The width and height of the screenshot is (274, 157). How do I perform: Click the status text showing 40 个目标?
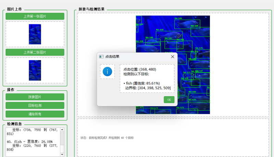pos(107,138)
